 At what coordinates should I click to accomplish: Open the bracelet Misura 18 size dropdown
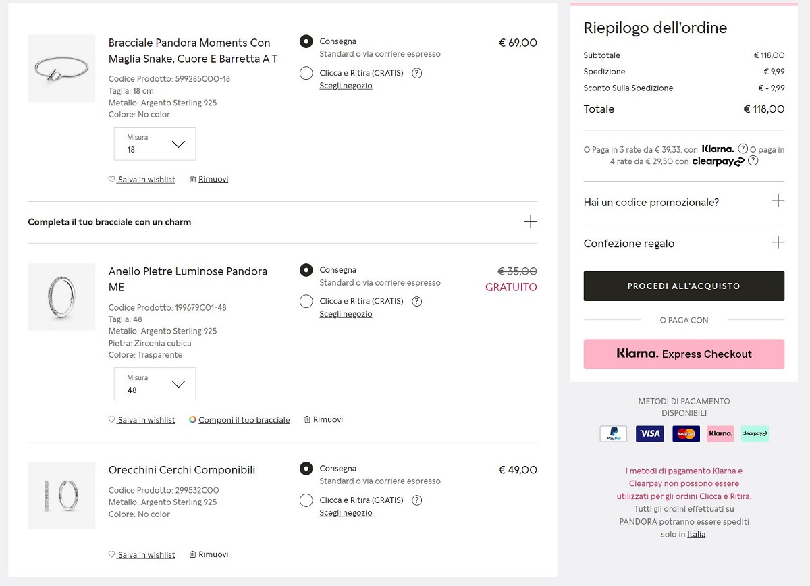point(155,144)
